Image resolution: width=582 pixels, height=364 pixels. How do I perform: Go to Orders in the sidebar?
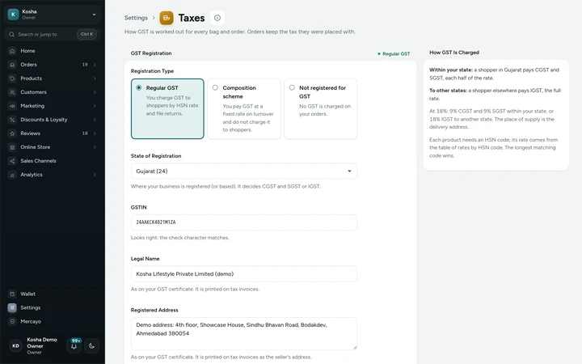click(x=53, y=65)
